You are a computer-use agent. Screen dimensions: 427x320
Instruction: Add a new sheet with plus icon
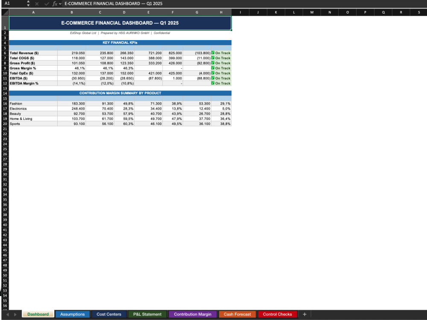(304, 314)
